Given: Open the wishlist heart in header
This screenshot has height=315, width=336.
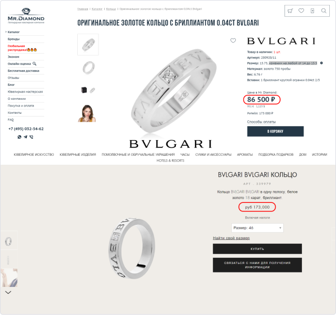Looking at the screenshot, I should (301, 11).
